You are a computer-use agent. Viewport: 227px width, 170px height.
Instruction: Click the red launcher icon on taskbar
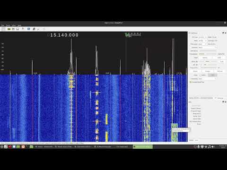coord(10,147)
